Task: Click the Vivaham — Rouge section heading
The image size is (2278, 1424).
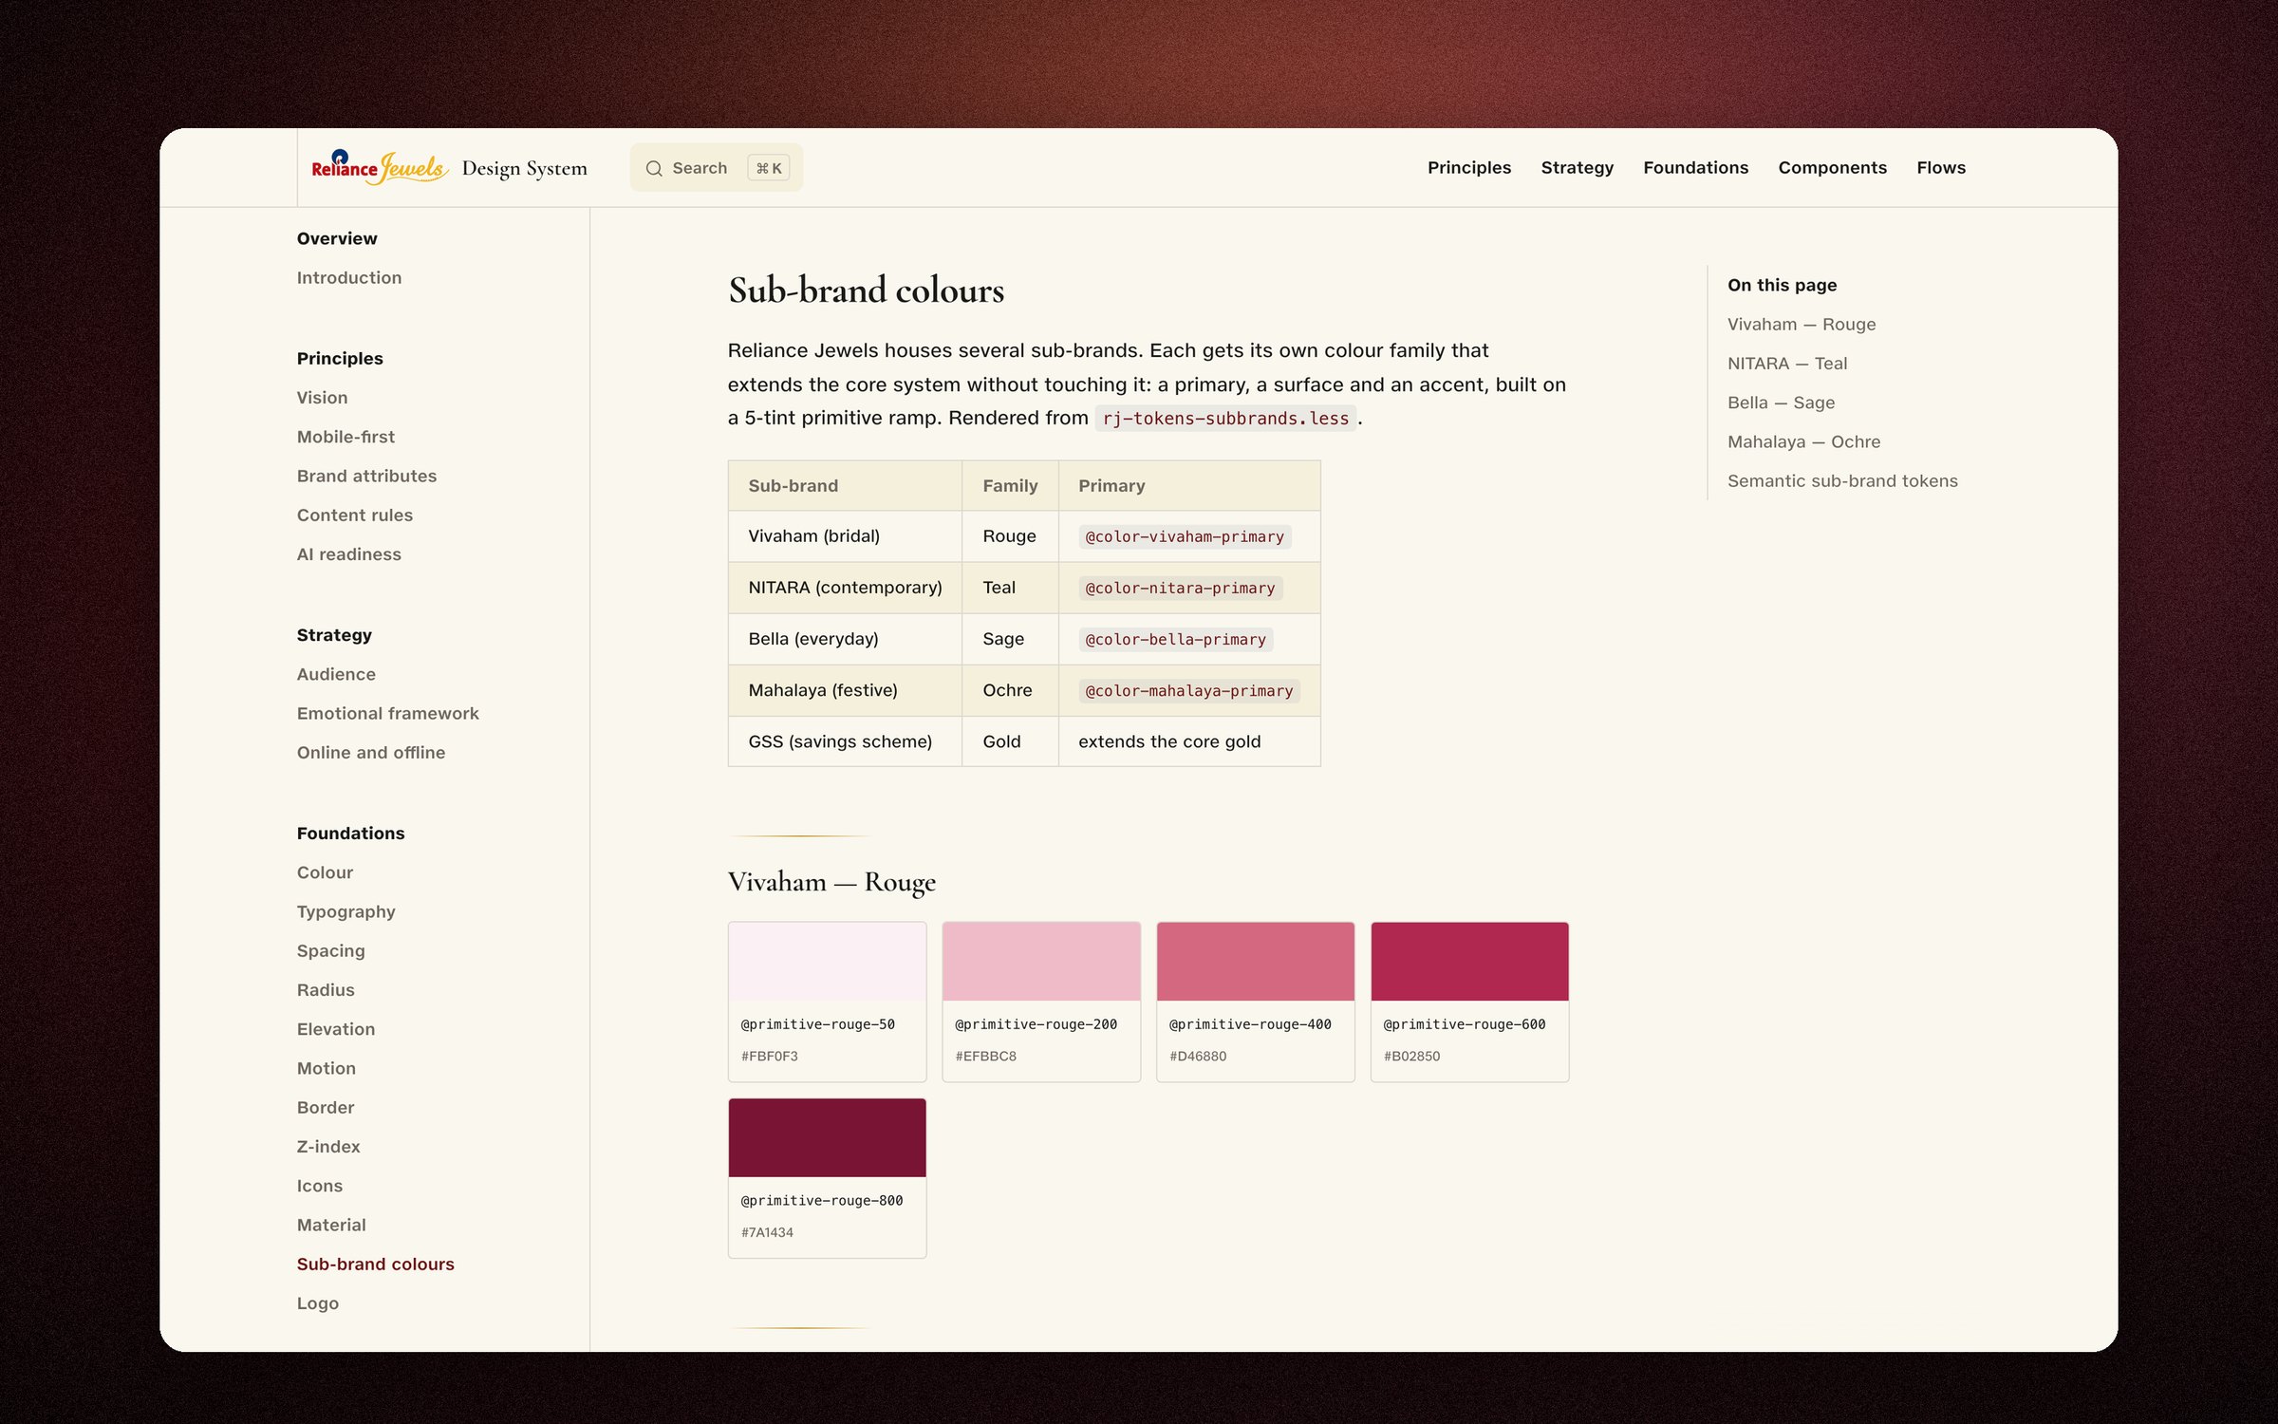Action: (x=831, y=882)
